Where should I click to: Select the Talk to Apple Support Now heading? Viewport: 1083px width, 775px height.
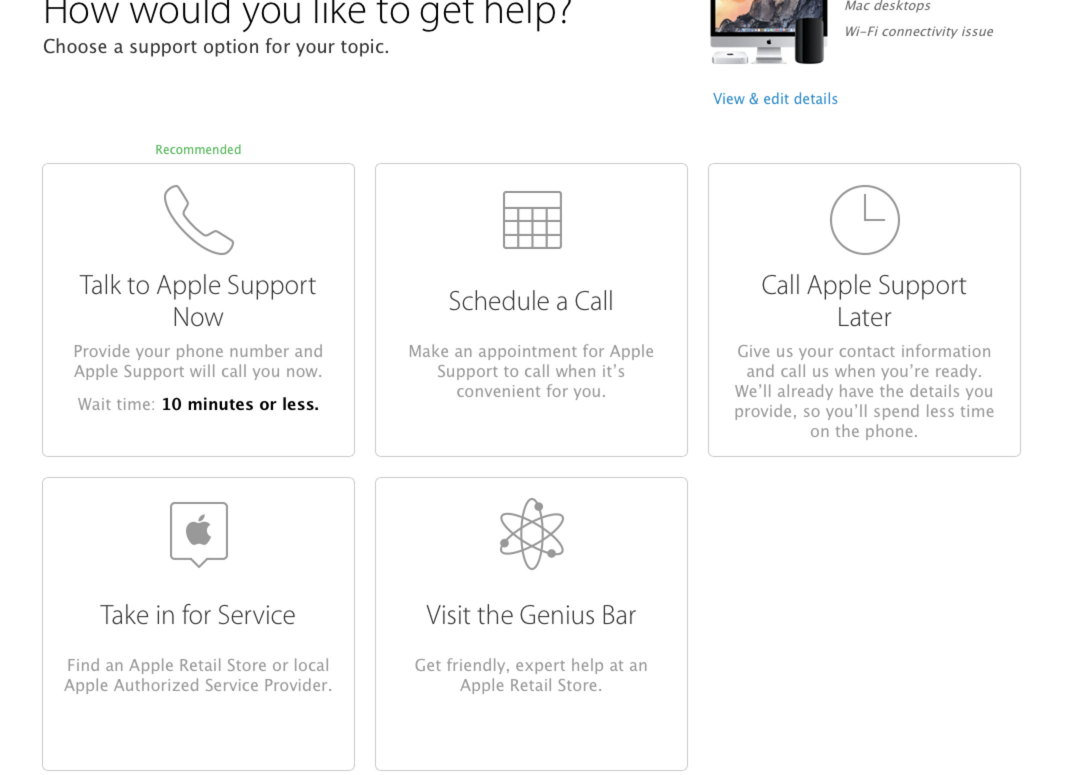click(x=198, y=300)
